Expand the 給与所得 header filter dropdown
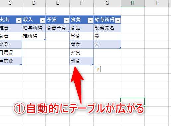Viewport: 171px width, 126px height. (118, 20)
